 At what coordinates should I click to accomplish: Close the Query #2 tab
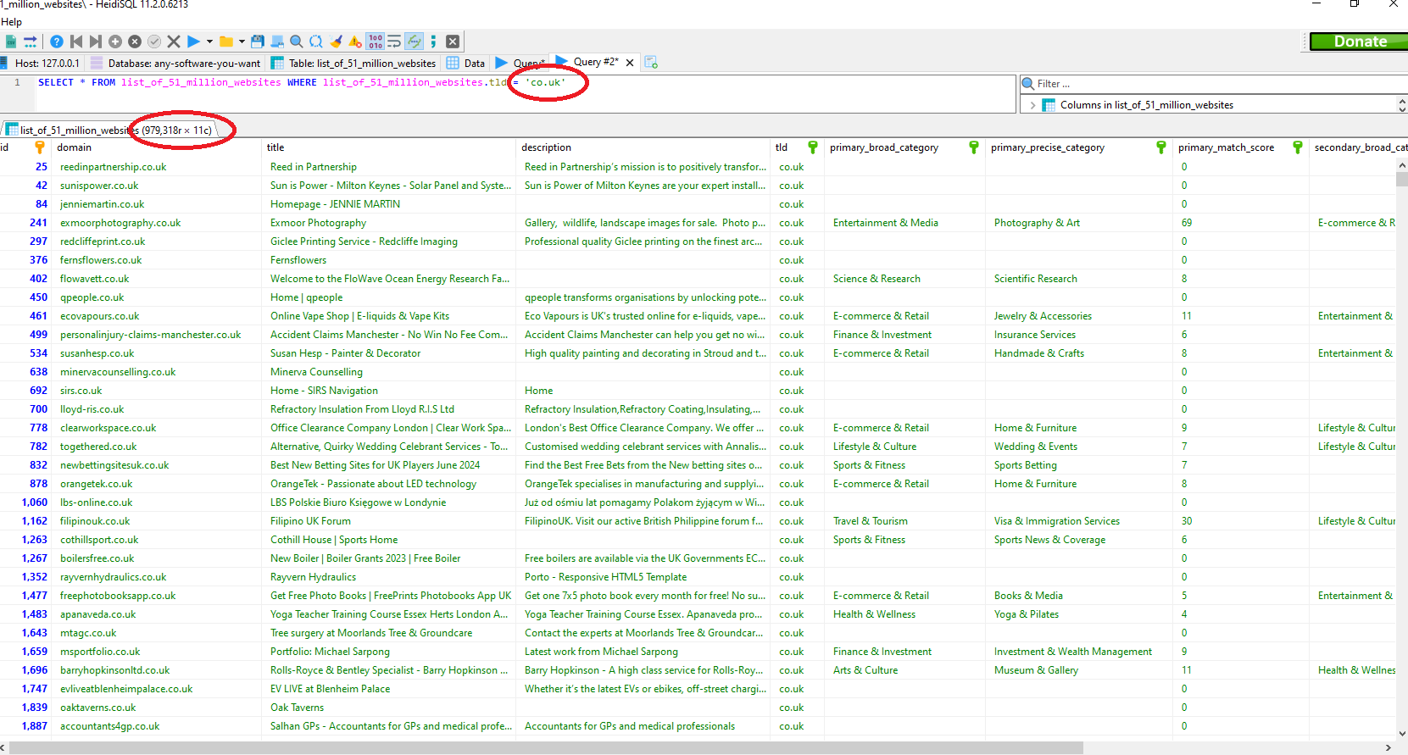630,63
